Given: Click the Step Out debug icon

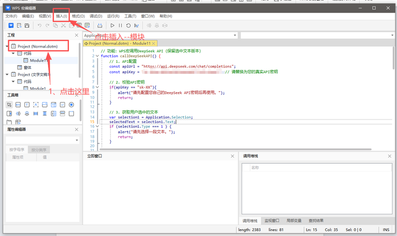Looking at the screenshot, I should click(x=165, y=25).
